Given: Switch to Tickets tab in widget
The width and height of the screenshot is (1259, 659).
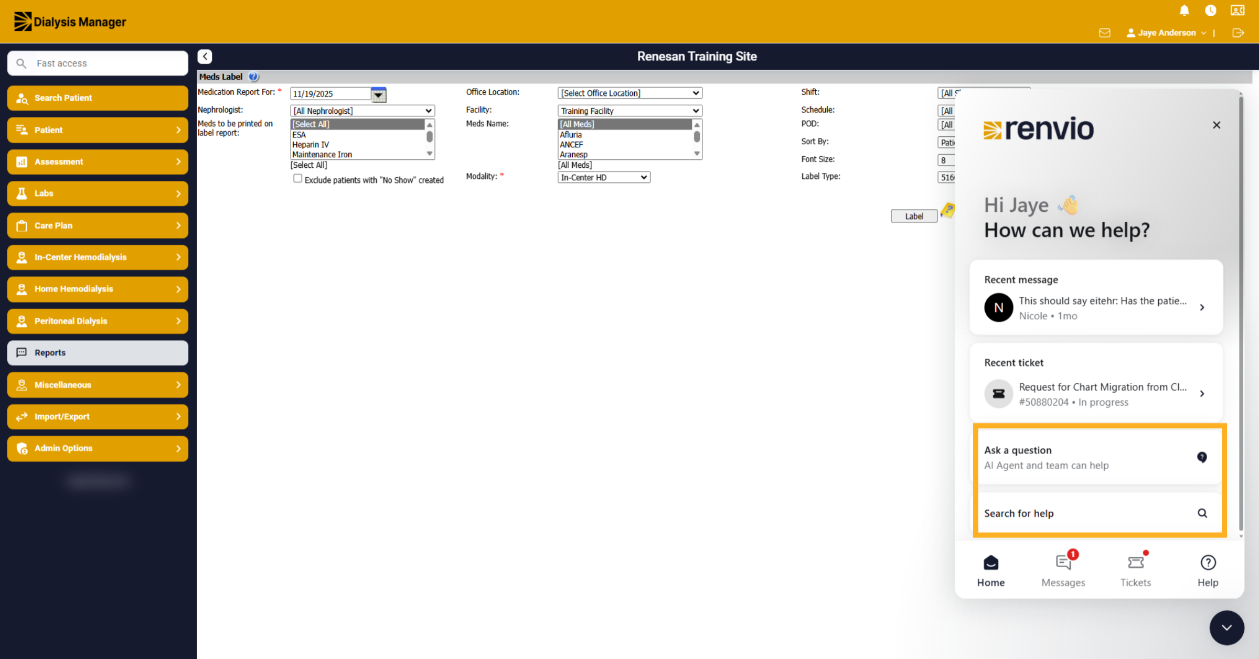Looking at the screenshot, I should click(x=1136, y=571).
